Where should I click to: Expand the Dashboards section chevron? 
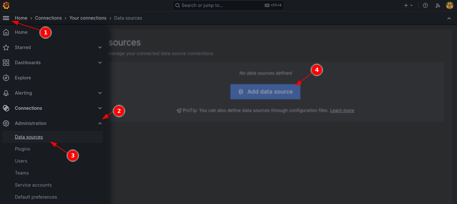100,63
